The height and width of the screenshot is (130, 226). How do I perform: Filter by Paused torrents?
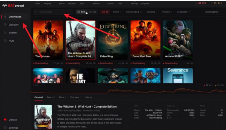(167, 12)
